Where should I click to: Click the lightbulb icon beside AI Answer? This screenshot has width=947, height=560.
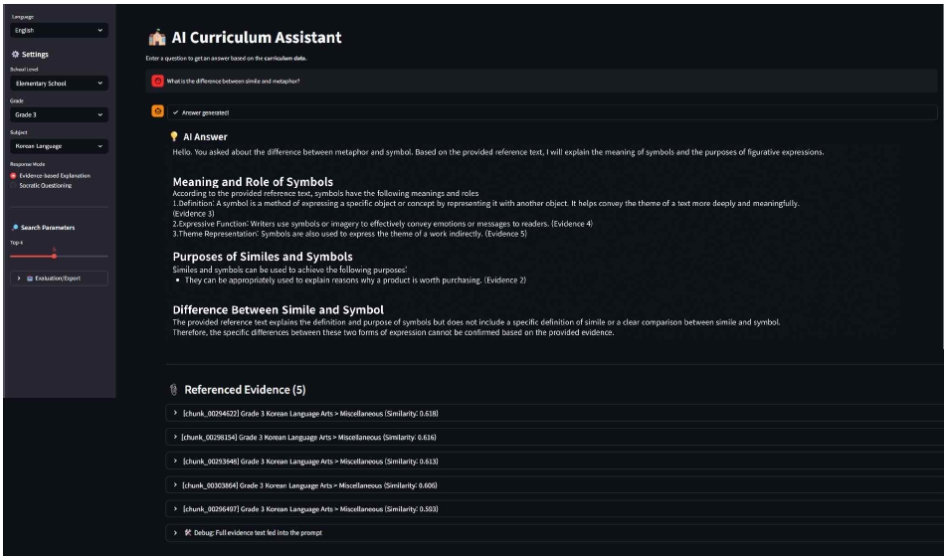click(x=174, y=136)
